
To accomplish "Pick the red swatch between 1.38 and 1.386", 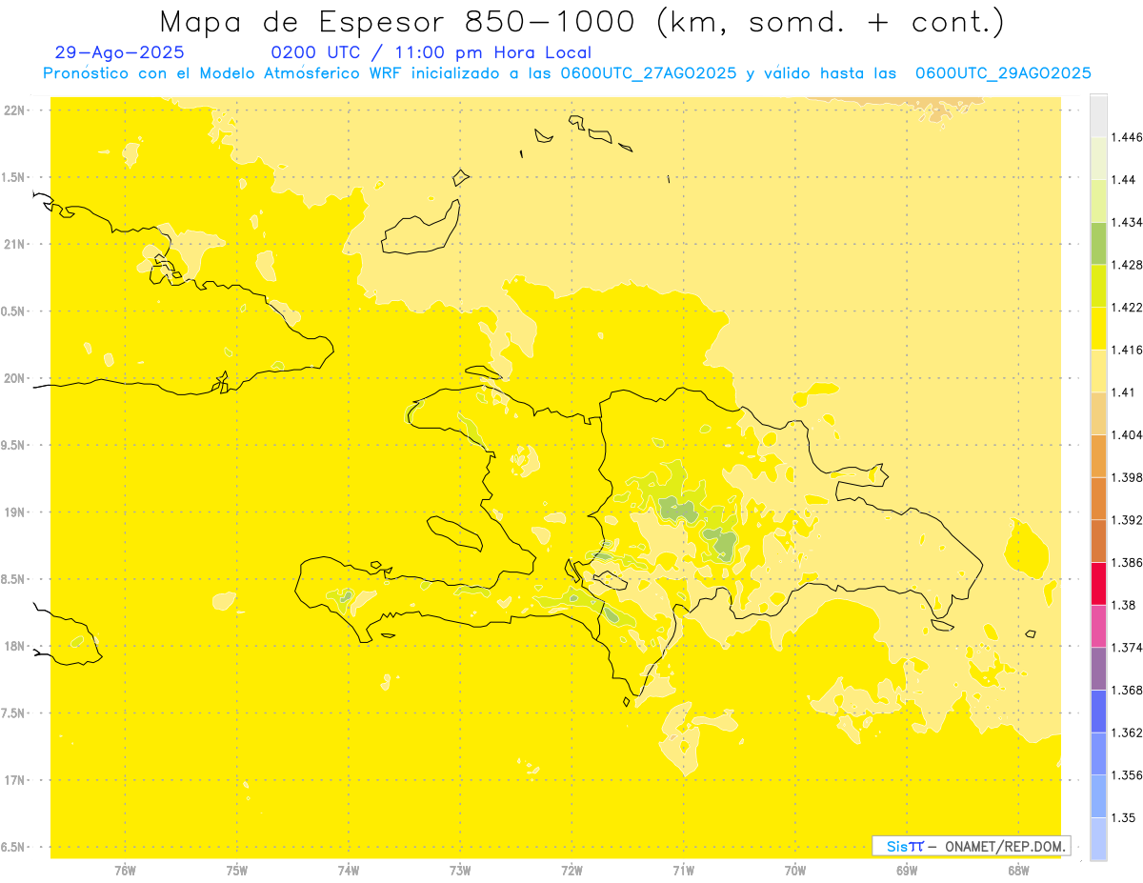I will [x=1098, y=584].
